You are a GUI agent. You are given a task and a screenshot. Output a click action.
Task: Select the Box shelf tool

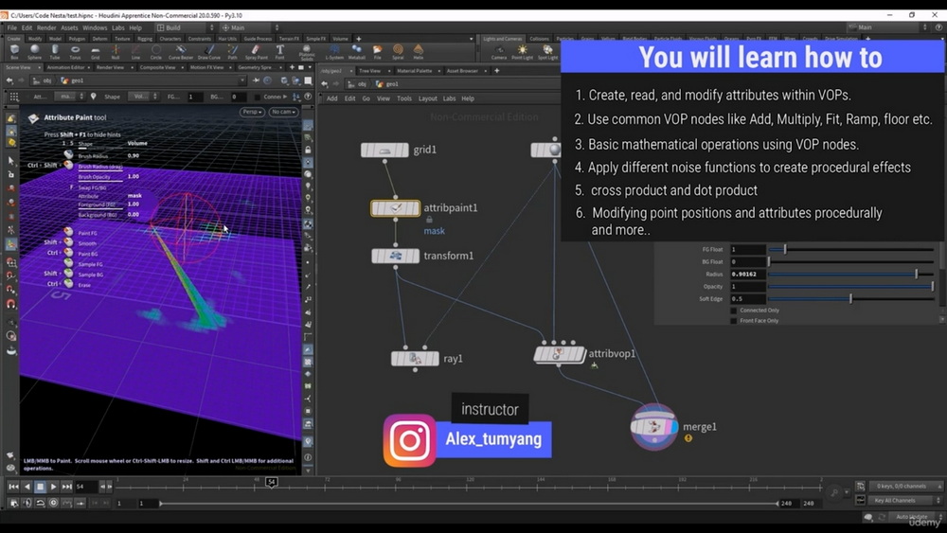coord(14,52)
